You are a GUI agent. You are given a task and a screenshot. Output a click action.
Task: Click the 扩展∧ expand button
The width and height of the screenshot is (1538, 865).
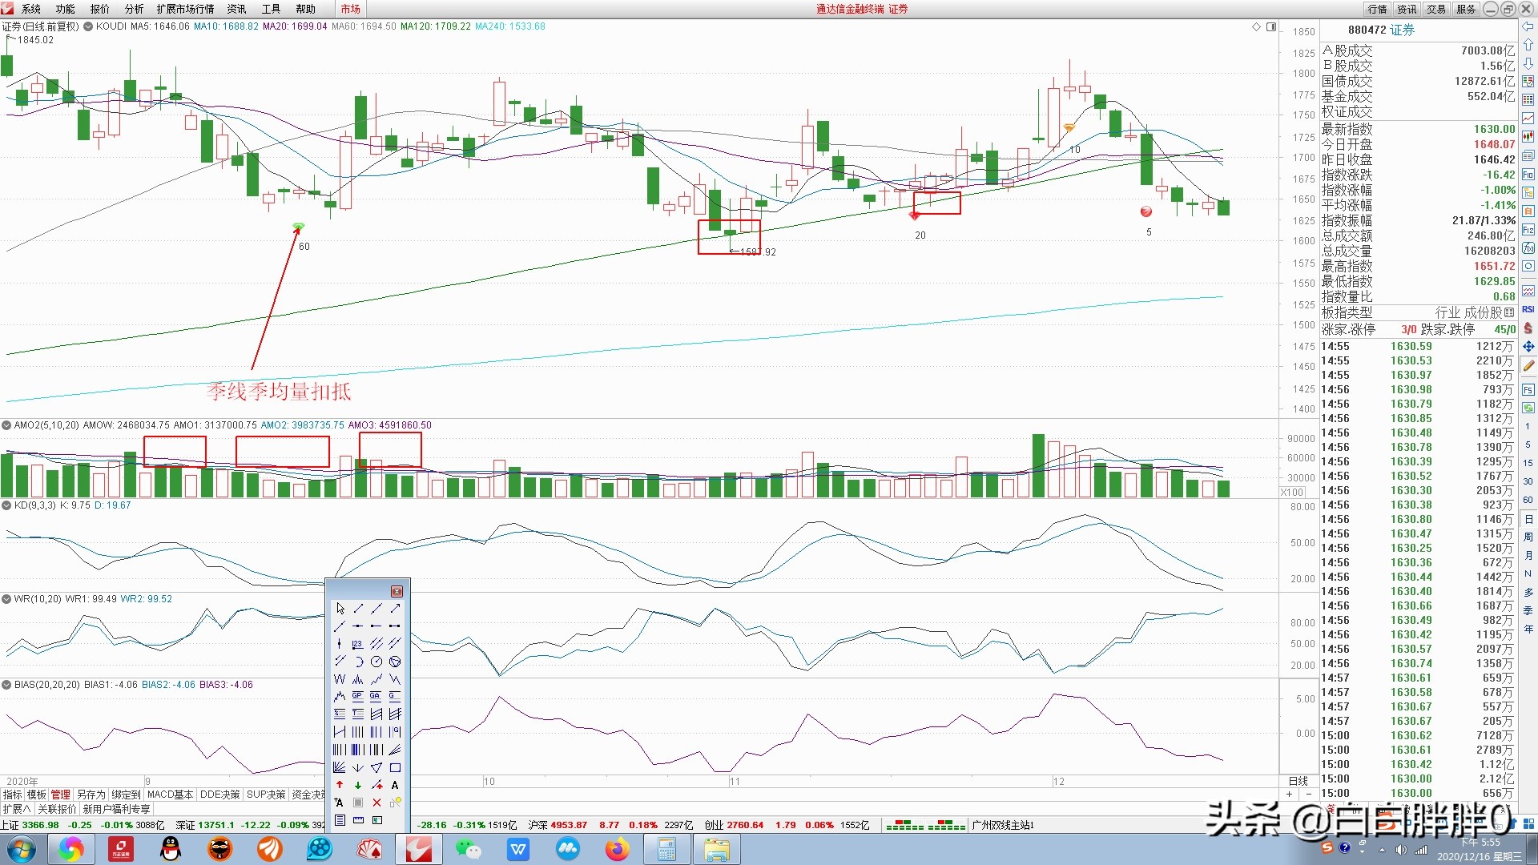click(16, 809)
